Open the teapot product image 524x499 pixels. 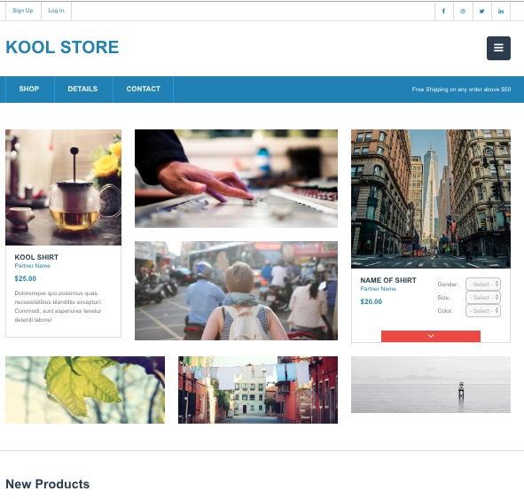click(x=64, y=187)
